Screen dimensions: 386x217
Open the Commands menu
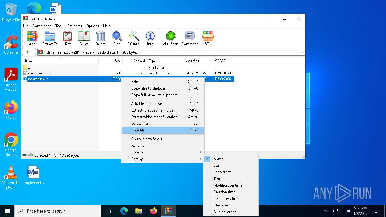click(x=42, y=26)
